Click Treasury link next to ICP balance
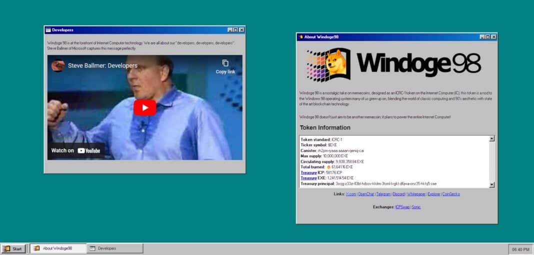Viewport: 534px width, 255px height. click(x=308, y=173)
